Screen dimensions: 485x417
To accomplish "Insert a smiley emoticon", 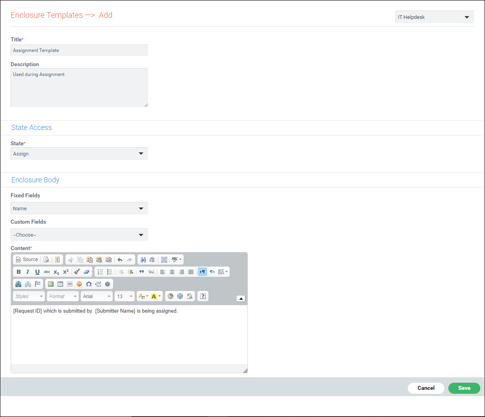I will pos(79,284).
